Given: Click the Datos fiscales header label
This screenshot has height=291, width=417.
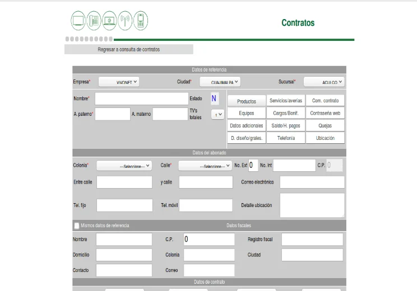Looking at the screenshot, I should [239, 226].
